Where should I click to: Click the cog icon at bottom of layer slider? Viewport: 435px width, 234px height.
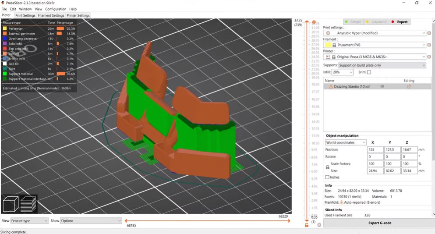pyautogui.click(x=319, y=225)
